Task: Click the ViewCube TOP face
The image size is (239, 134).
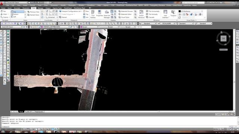Action: [x=223, y=39]
